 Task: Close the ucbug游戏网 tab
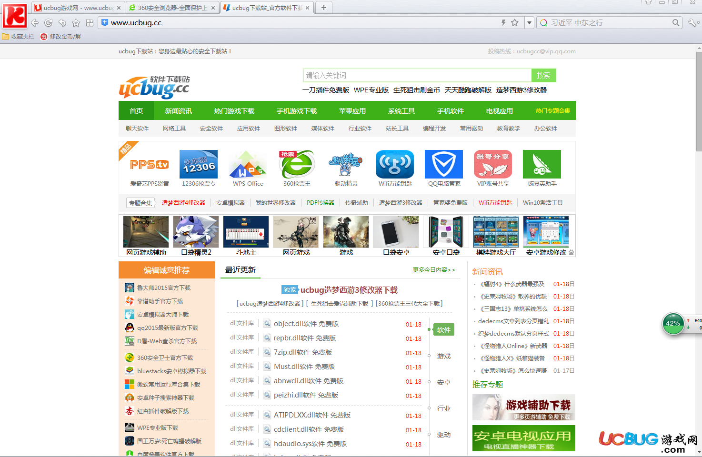coord(119,8)
